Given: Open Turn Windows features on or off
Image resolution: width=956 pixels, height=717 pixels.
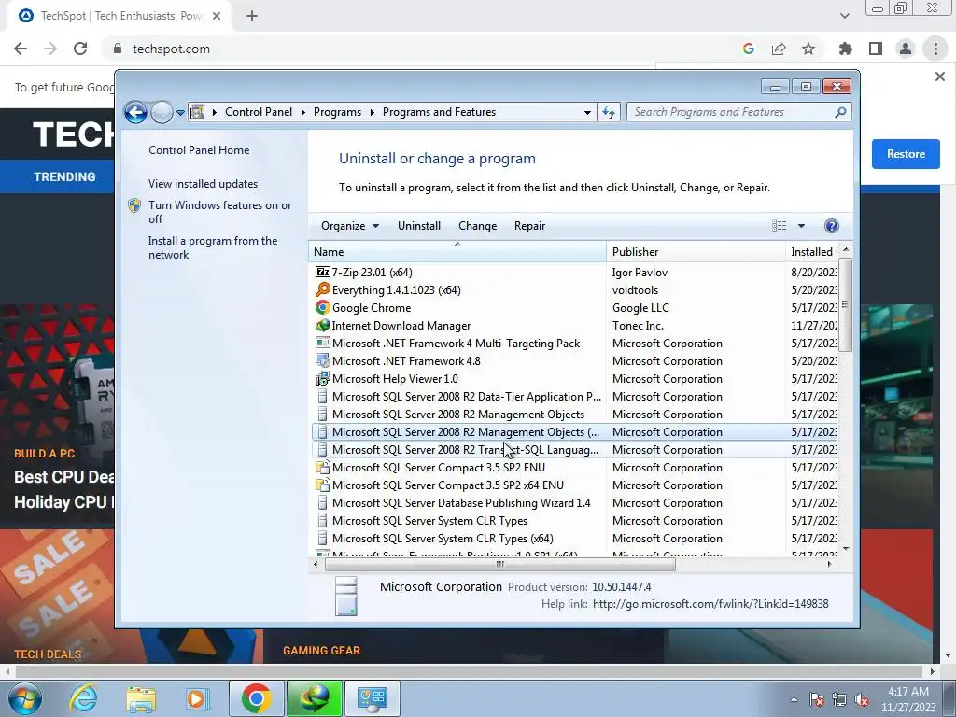Looking at the screenshot, I should (x=219, y=212).
